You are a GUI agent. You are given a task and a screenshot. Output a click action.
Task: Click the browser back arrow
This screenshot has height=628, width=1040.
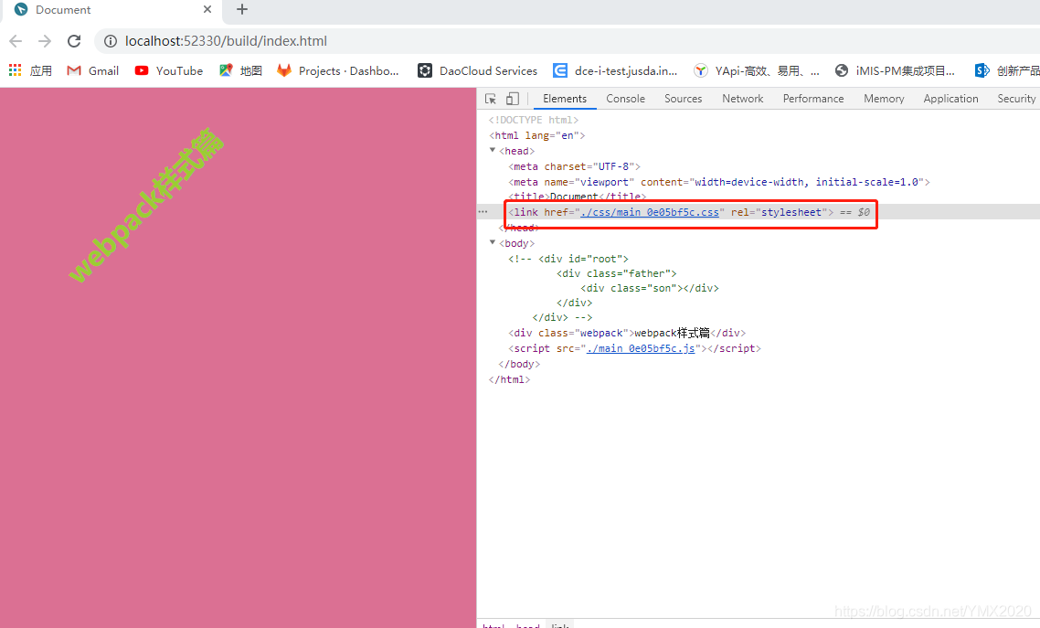[x=16, y=41]
